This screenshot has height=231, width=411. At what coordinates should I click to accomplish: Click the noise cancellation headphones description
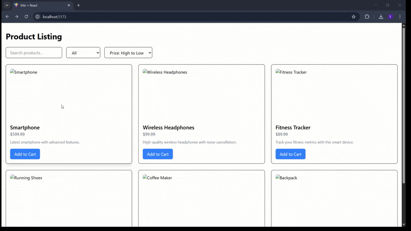click(x=190, y=142)
